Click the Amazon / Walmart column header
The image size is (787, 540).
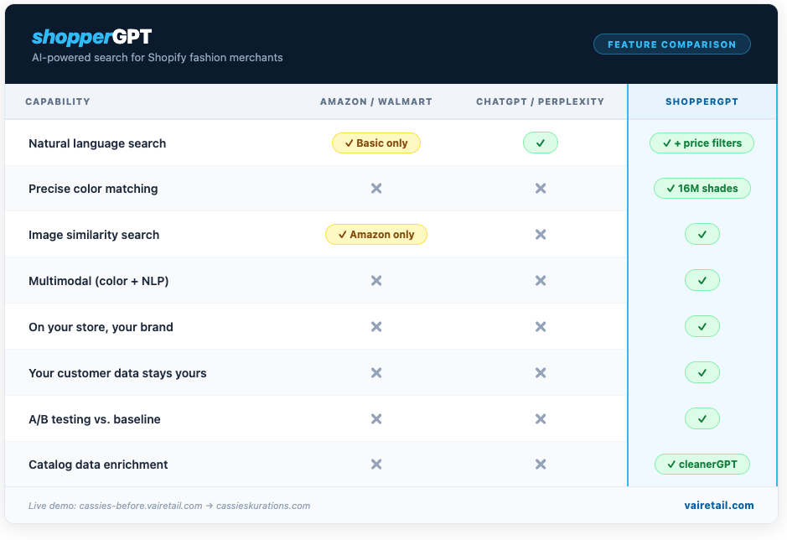pyautogui.click(x=376, y=101)
